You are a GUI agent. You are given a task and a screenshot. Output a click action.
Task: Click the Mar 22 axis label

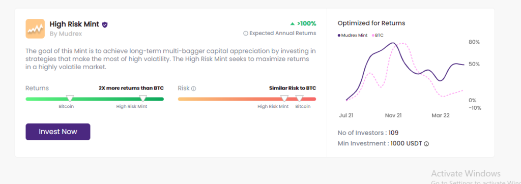[441, 115]
